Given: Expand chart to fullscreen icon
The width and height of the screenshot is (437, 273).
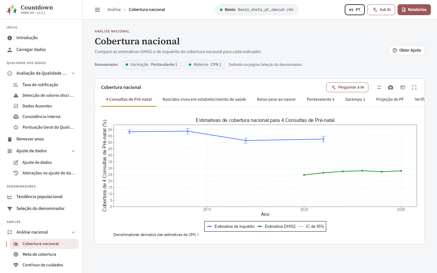Looking at the screenshot, I should click(x=414, y=87).
